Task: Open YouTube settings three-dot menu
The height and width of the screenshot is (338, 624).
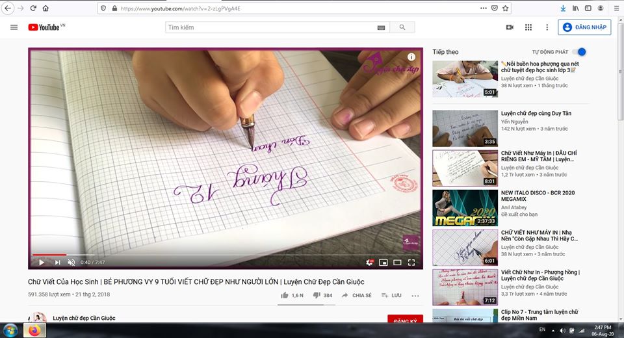Action: 547,27
